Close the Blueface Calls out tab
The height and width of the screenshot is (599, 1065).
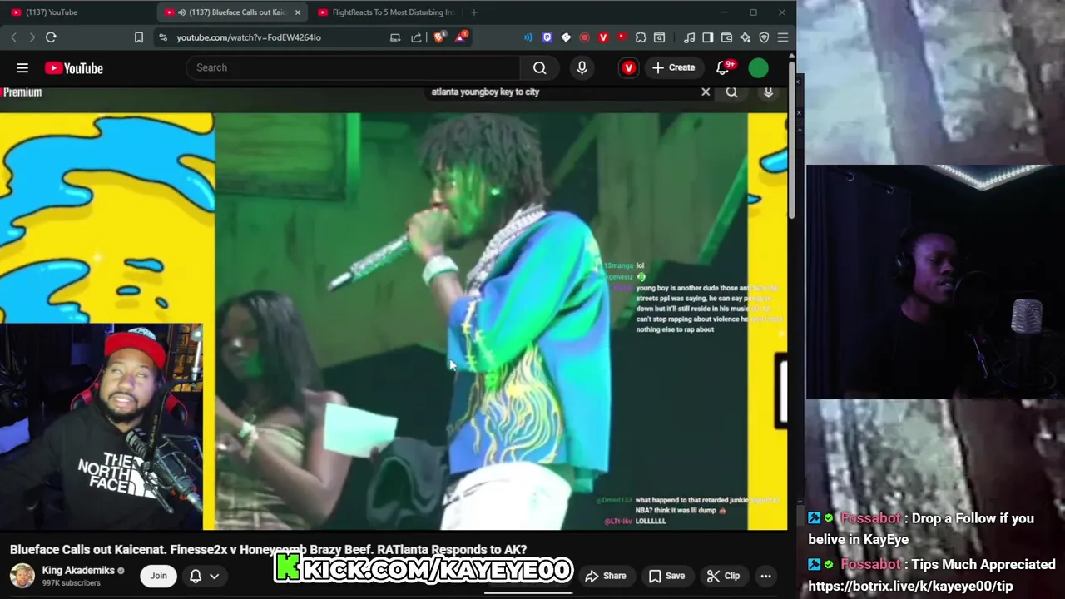(298, 12)
